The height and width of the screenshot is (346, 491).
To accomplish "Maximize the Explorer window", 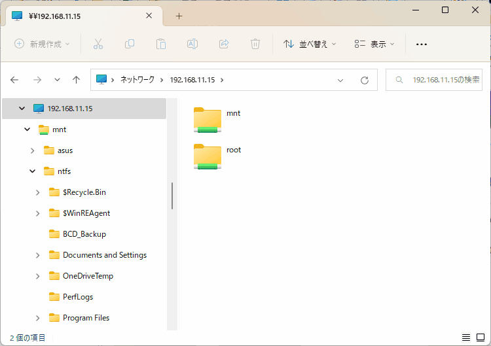I will tap(445, 10).
